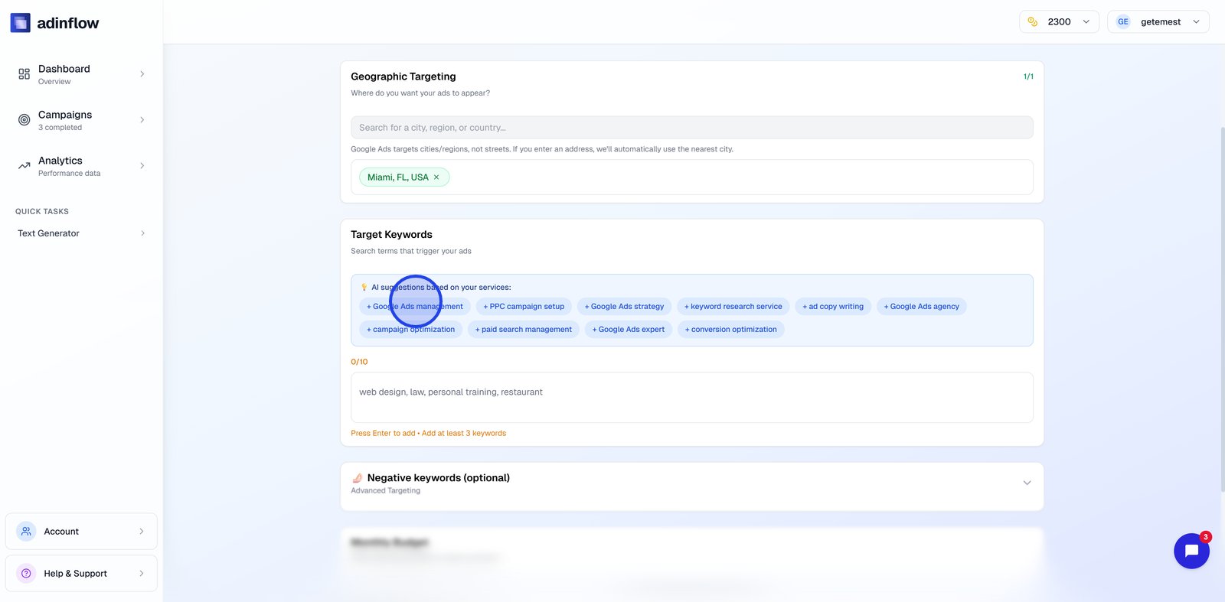The height and width of the screenshot is (602, 1225).
Task: Remove the Miami, FL, USA location tag
Action: click(436, 177)
